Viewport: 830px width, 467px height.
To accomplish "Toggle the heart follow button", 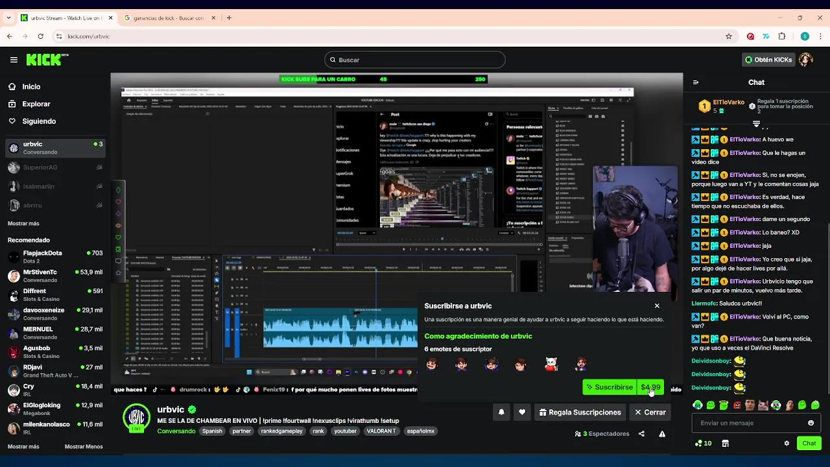I will pos(522,412).
